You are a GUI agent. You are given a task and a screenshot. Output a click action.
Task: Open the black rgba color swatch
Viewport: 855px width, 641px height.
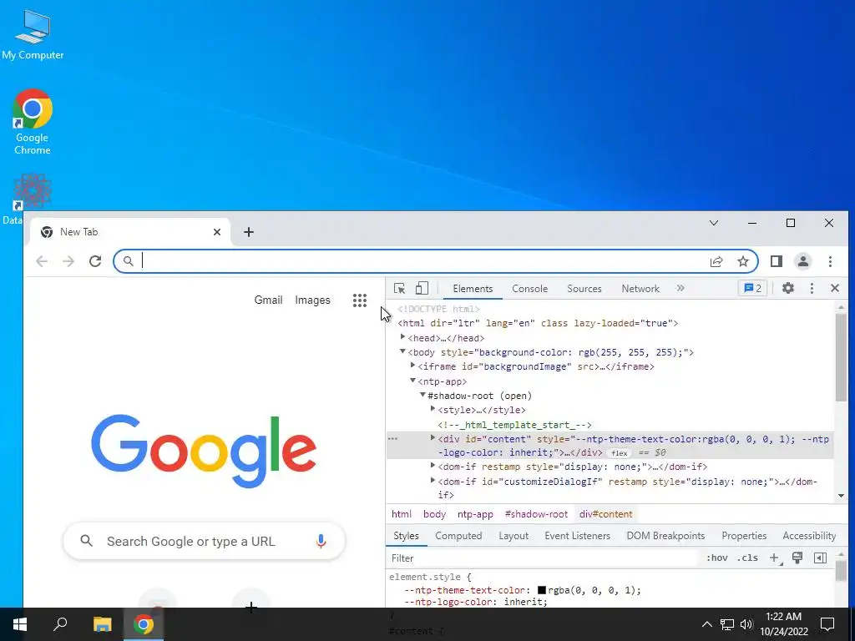coord(541,590)
